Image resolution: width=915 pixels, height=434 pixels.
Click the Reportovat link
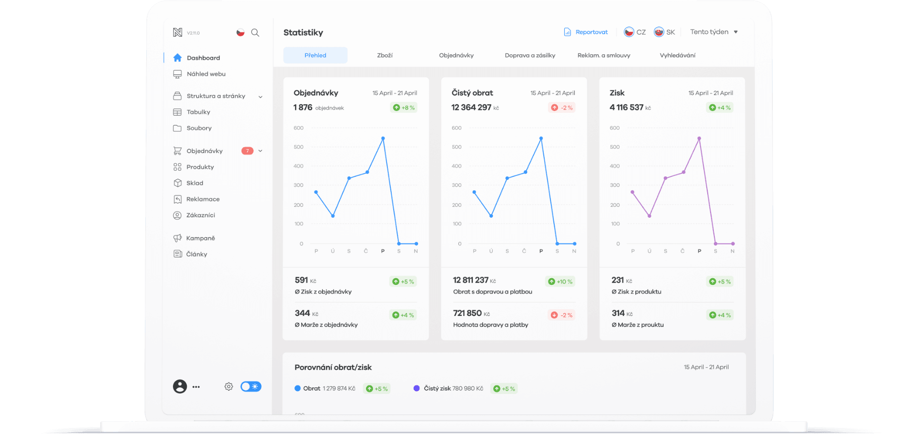pos(586,32)
